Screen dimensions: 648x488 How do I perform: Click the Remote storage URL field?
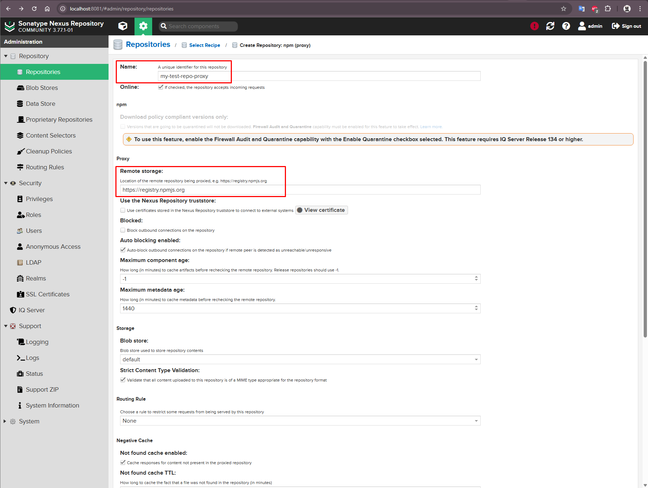(x=300, y=190)
